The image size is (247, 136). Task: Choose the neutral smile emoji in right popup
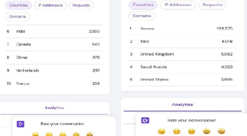pyautogui.click(x=192, y=131)
